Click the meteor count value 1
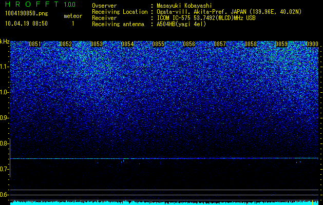 (73, 24)
